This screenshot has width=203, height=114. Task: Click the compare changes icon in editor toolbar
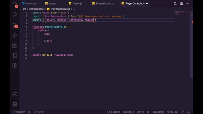(x=175, y=3)
